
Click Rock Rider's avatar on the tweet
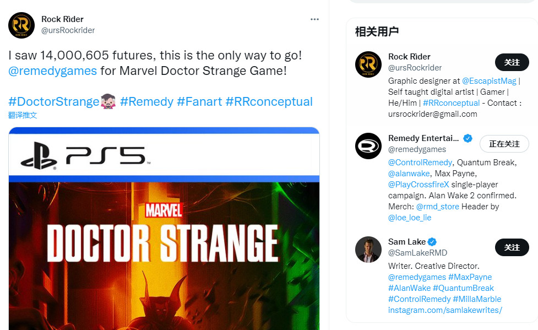(21, 25)
